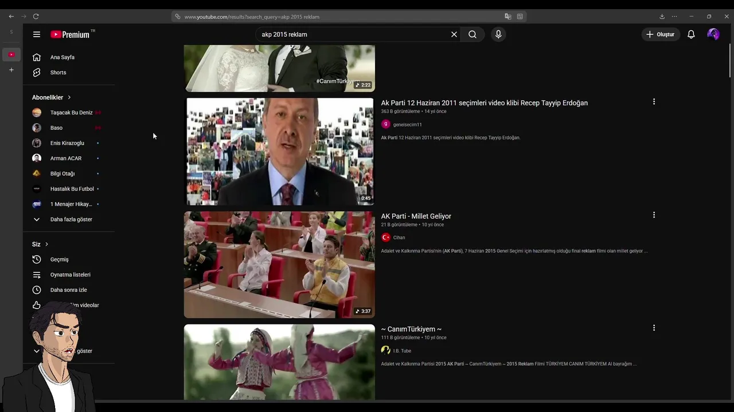The height and width of the screenshot is (412, 734).
Task: Click the Taşacak Bu Deniz channel avatar
Action: 37,113
